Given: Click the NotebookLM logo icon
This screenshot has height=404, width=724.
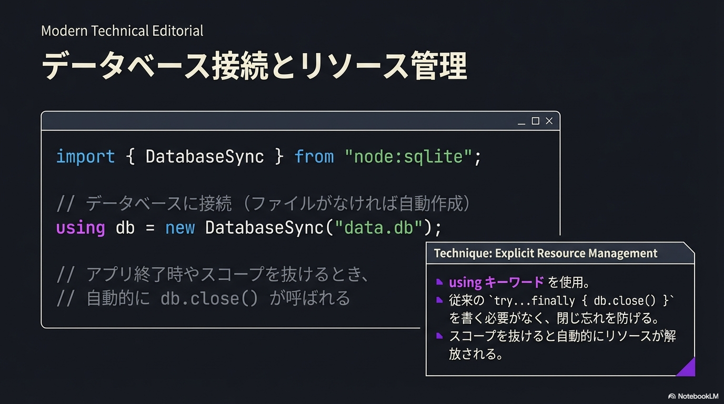Looking at the screenshot, I should tap(672, 396).
